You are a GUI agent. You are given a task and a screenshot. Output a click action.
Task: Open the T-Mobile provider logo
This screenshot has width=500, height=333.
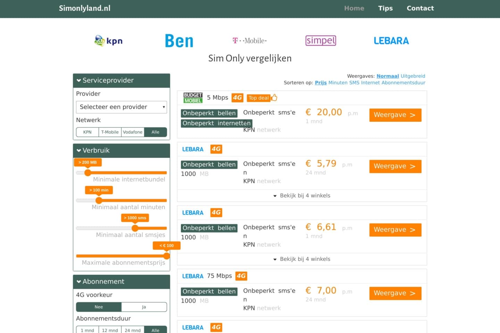point(250,41)
